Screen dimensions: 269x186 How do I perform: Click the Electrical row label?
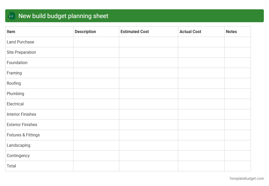coord(15,104)
